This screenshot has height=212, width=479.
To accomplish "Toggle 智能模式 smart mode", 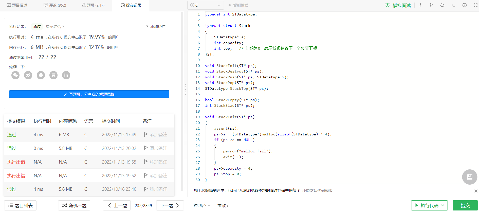I will click(x=238, y=5).
